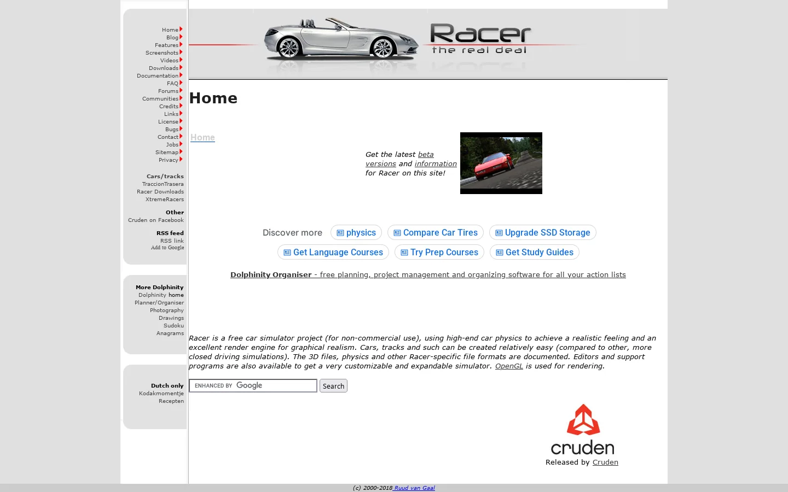Open the Racer Downloads link
The image size is (788, 492).
tap(160, 192)
